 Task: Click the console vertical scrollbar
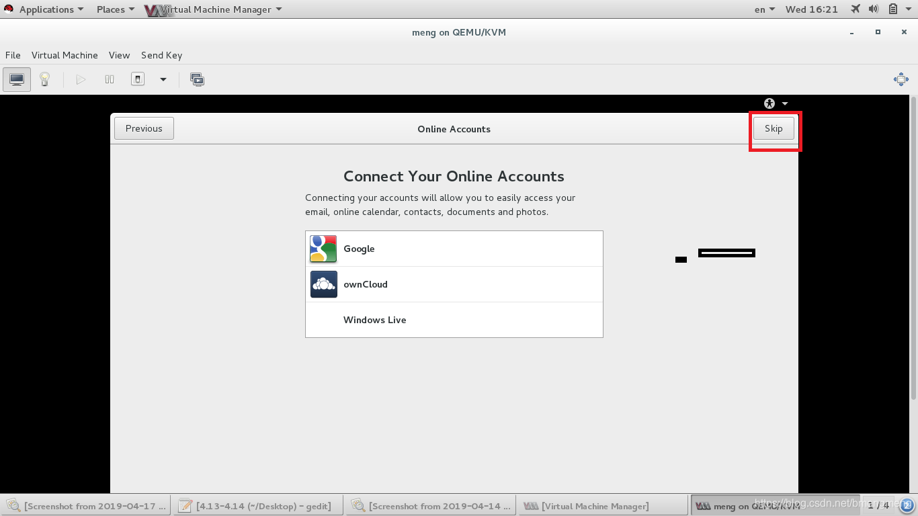point(913,249)
